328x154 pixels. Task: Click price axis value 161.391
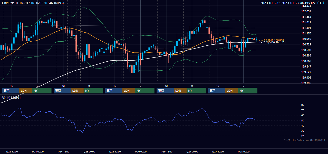(306, 28)
